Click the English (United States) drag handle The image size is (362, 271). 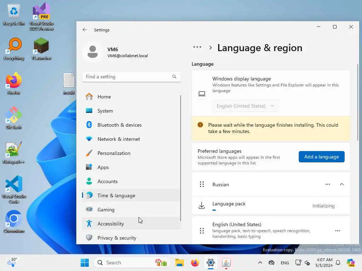pos(202,231)
